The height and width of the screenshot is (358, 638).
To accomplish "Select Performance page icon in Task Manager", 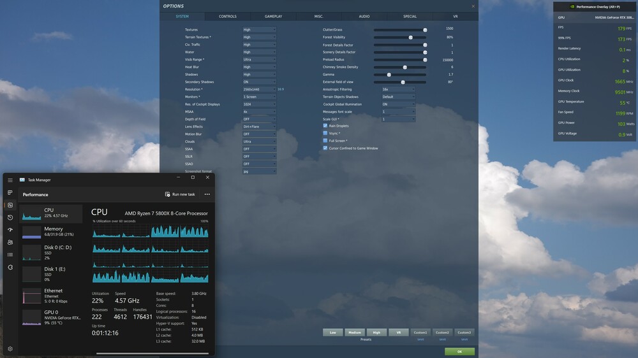I will pyautogui.click(x=10, y=205).
